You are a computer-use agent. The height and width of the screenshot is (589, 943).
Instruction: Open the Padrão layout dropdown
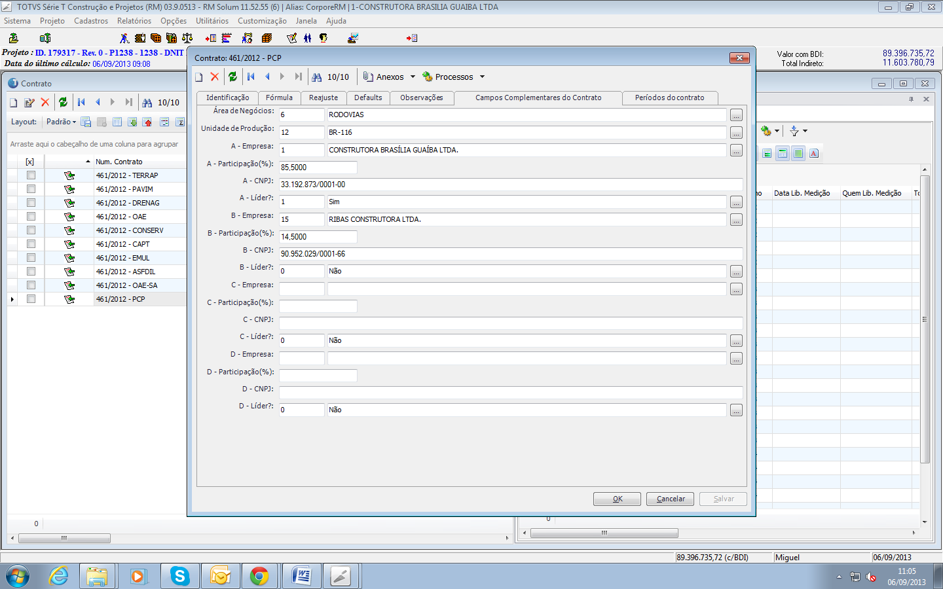pos(61,122)
